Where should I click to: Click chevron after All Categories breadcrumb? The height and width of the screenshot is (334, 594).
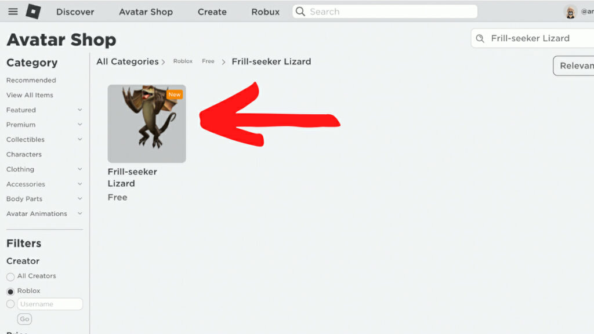163,62
